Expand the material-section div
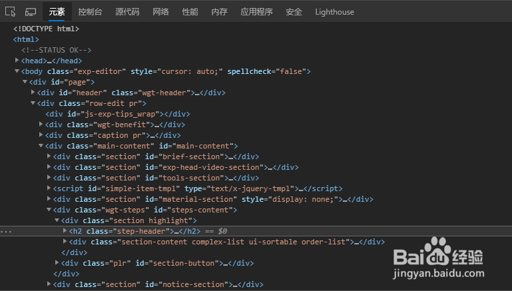 click(49, 199)
